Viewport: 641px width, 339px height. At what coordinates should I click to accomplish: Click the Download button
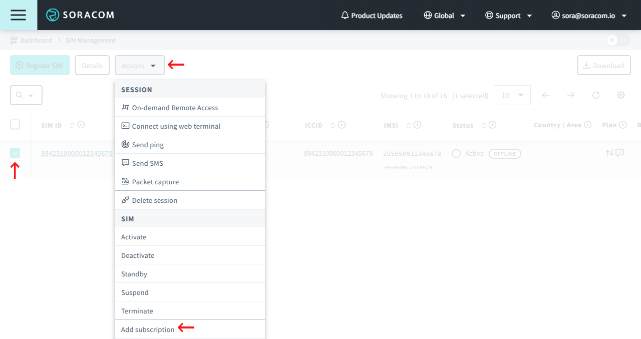click(603, 66)
